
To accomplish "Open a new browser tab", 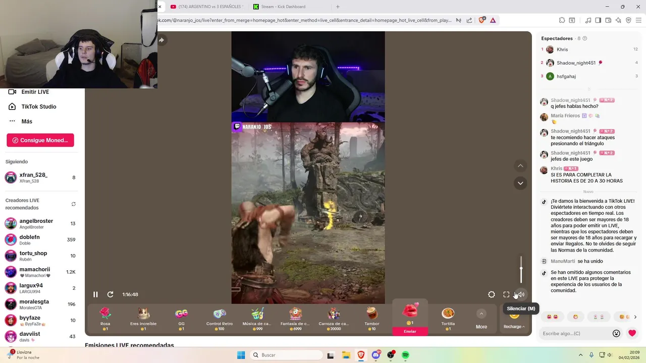I will (338, 7).
